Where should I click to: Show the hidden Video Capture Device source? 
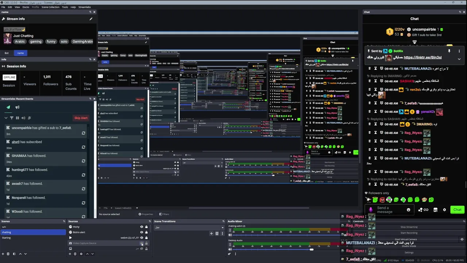[x=142, y=243]
